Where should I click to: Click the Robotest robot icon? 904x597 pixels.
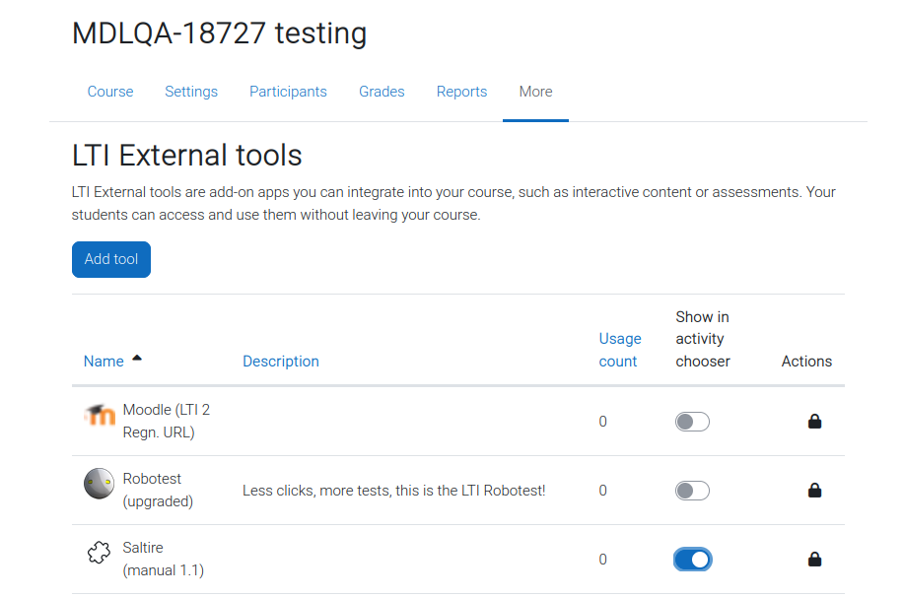point(100,483)
